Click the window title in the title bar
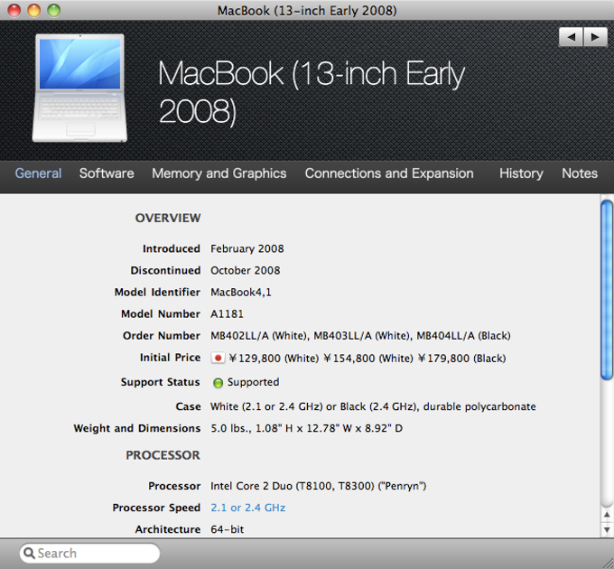 (307, 11)
